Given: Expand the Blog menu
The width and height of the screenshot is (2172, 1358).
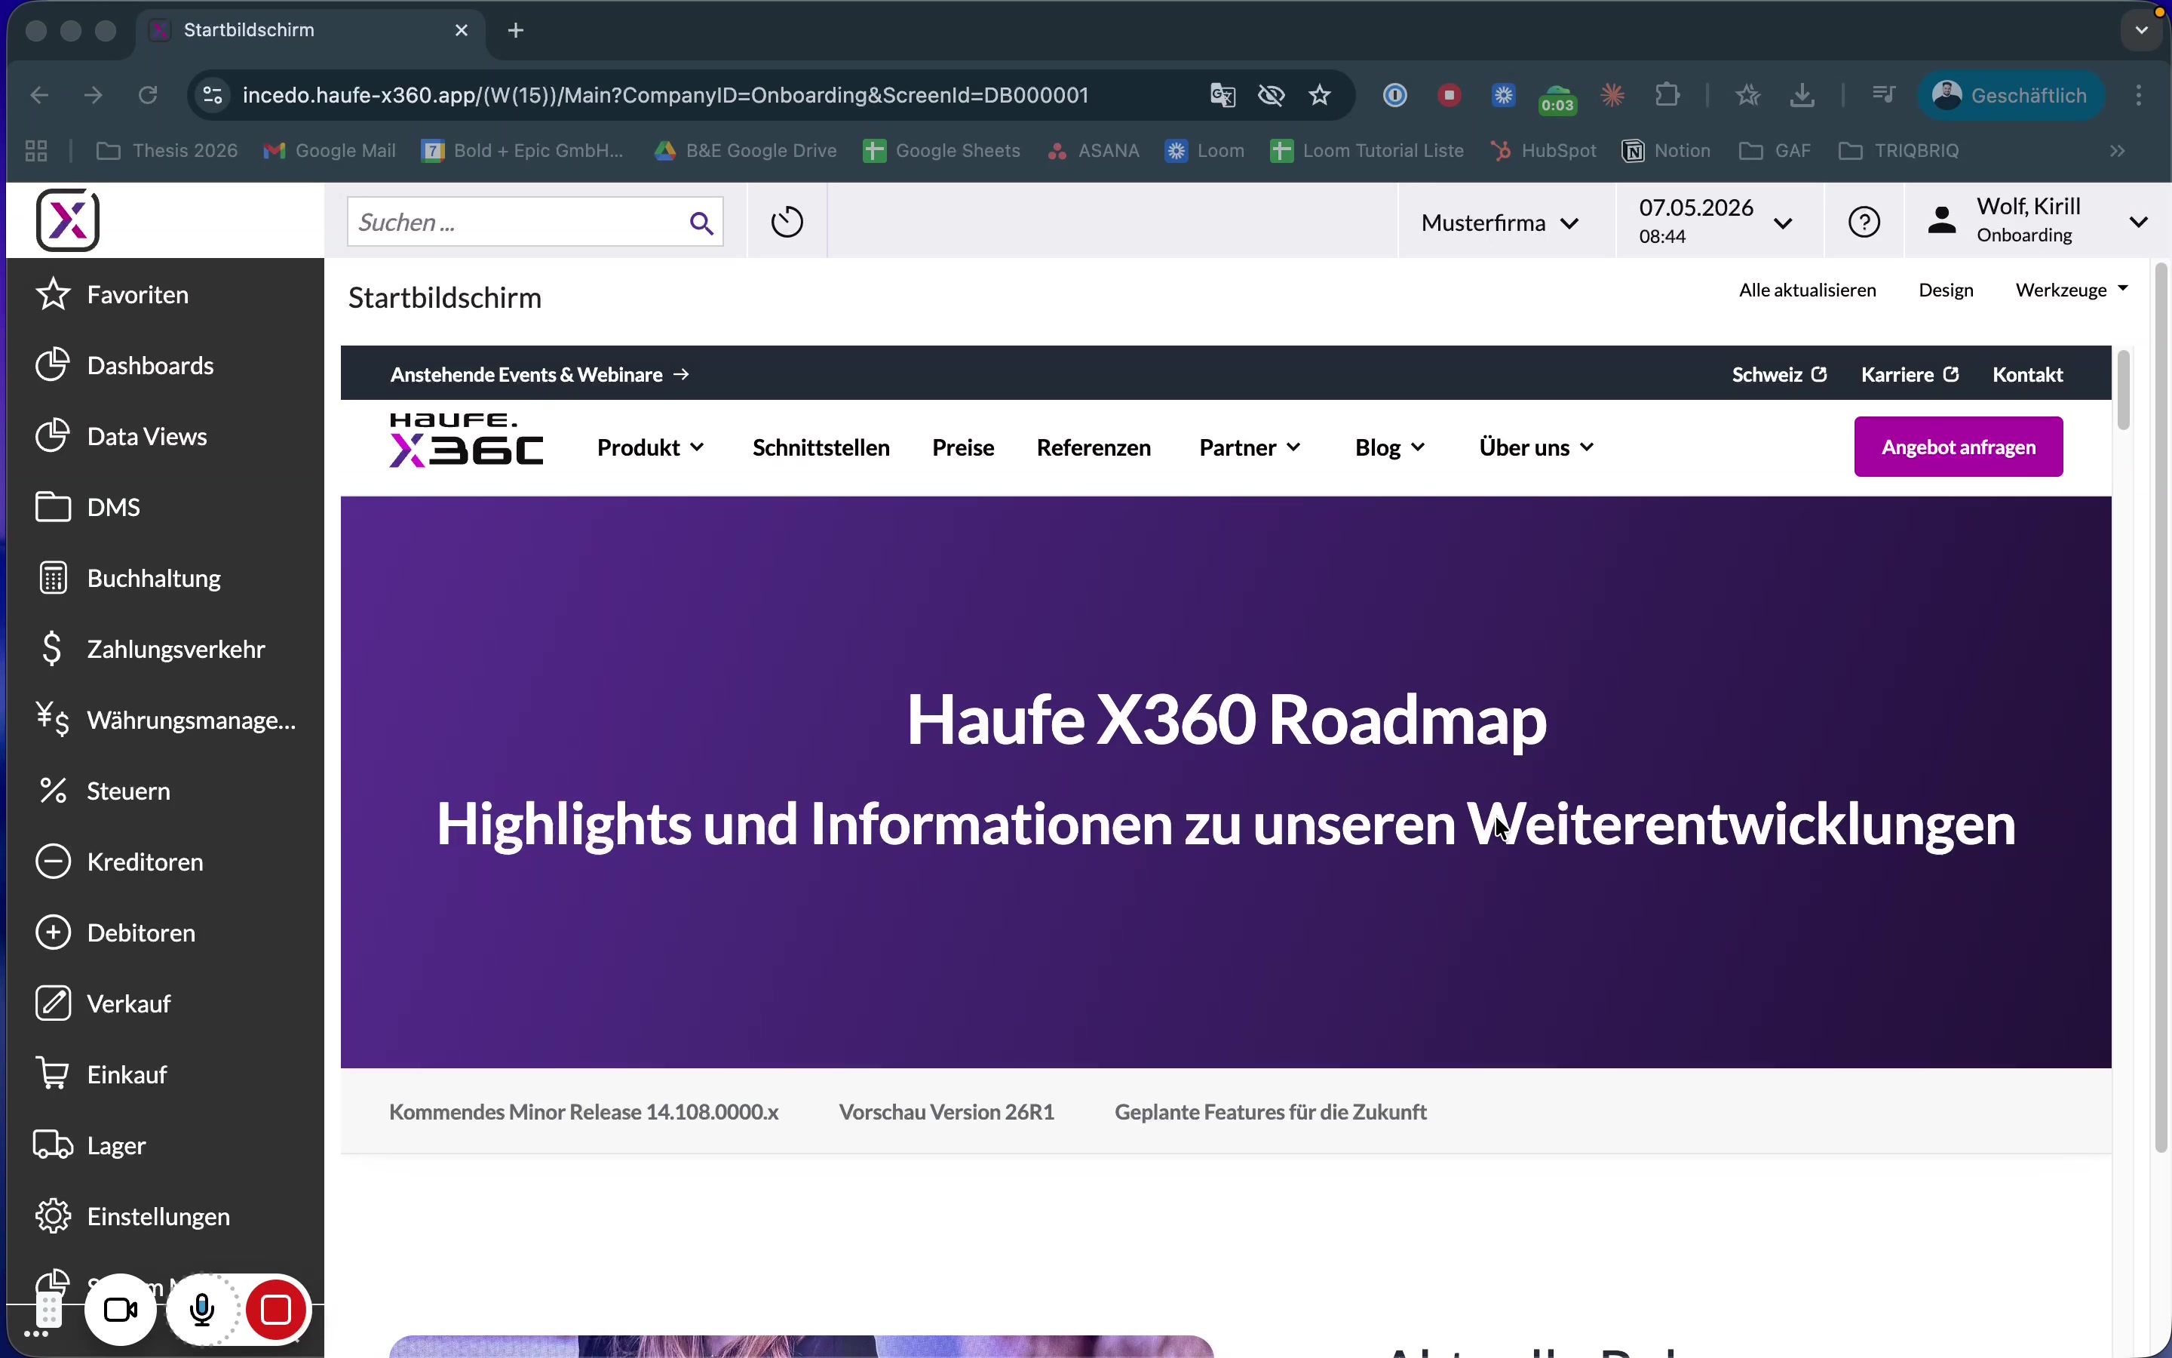Looking at the screenshot, I should [x=1389, y=447].
